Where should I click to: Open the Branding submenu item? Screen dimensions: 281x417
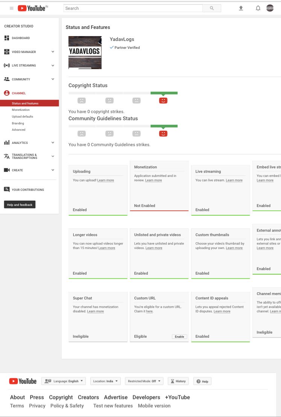click(x=18, y=123)
